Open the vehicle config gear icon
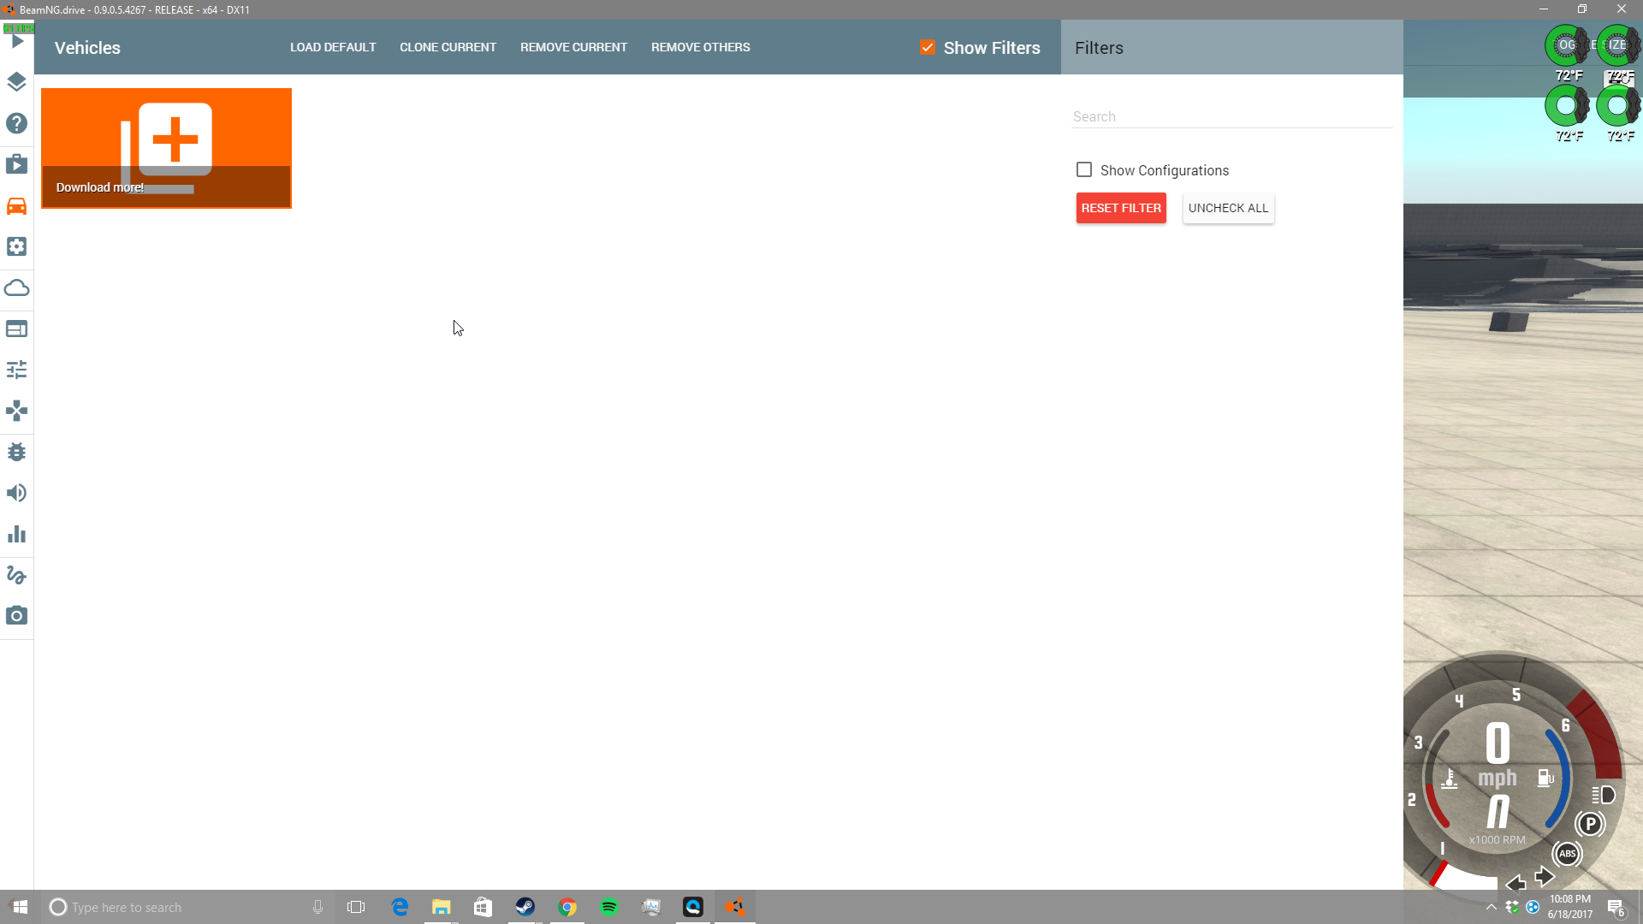 click(17, 246)
